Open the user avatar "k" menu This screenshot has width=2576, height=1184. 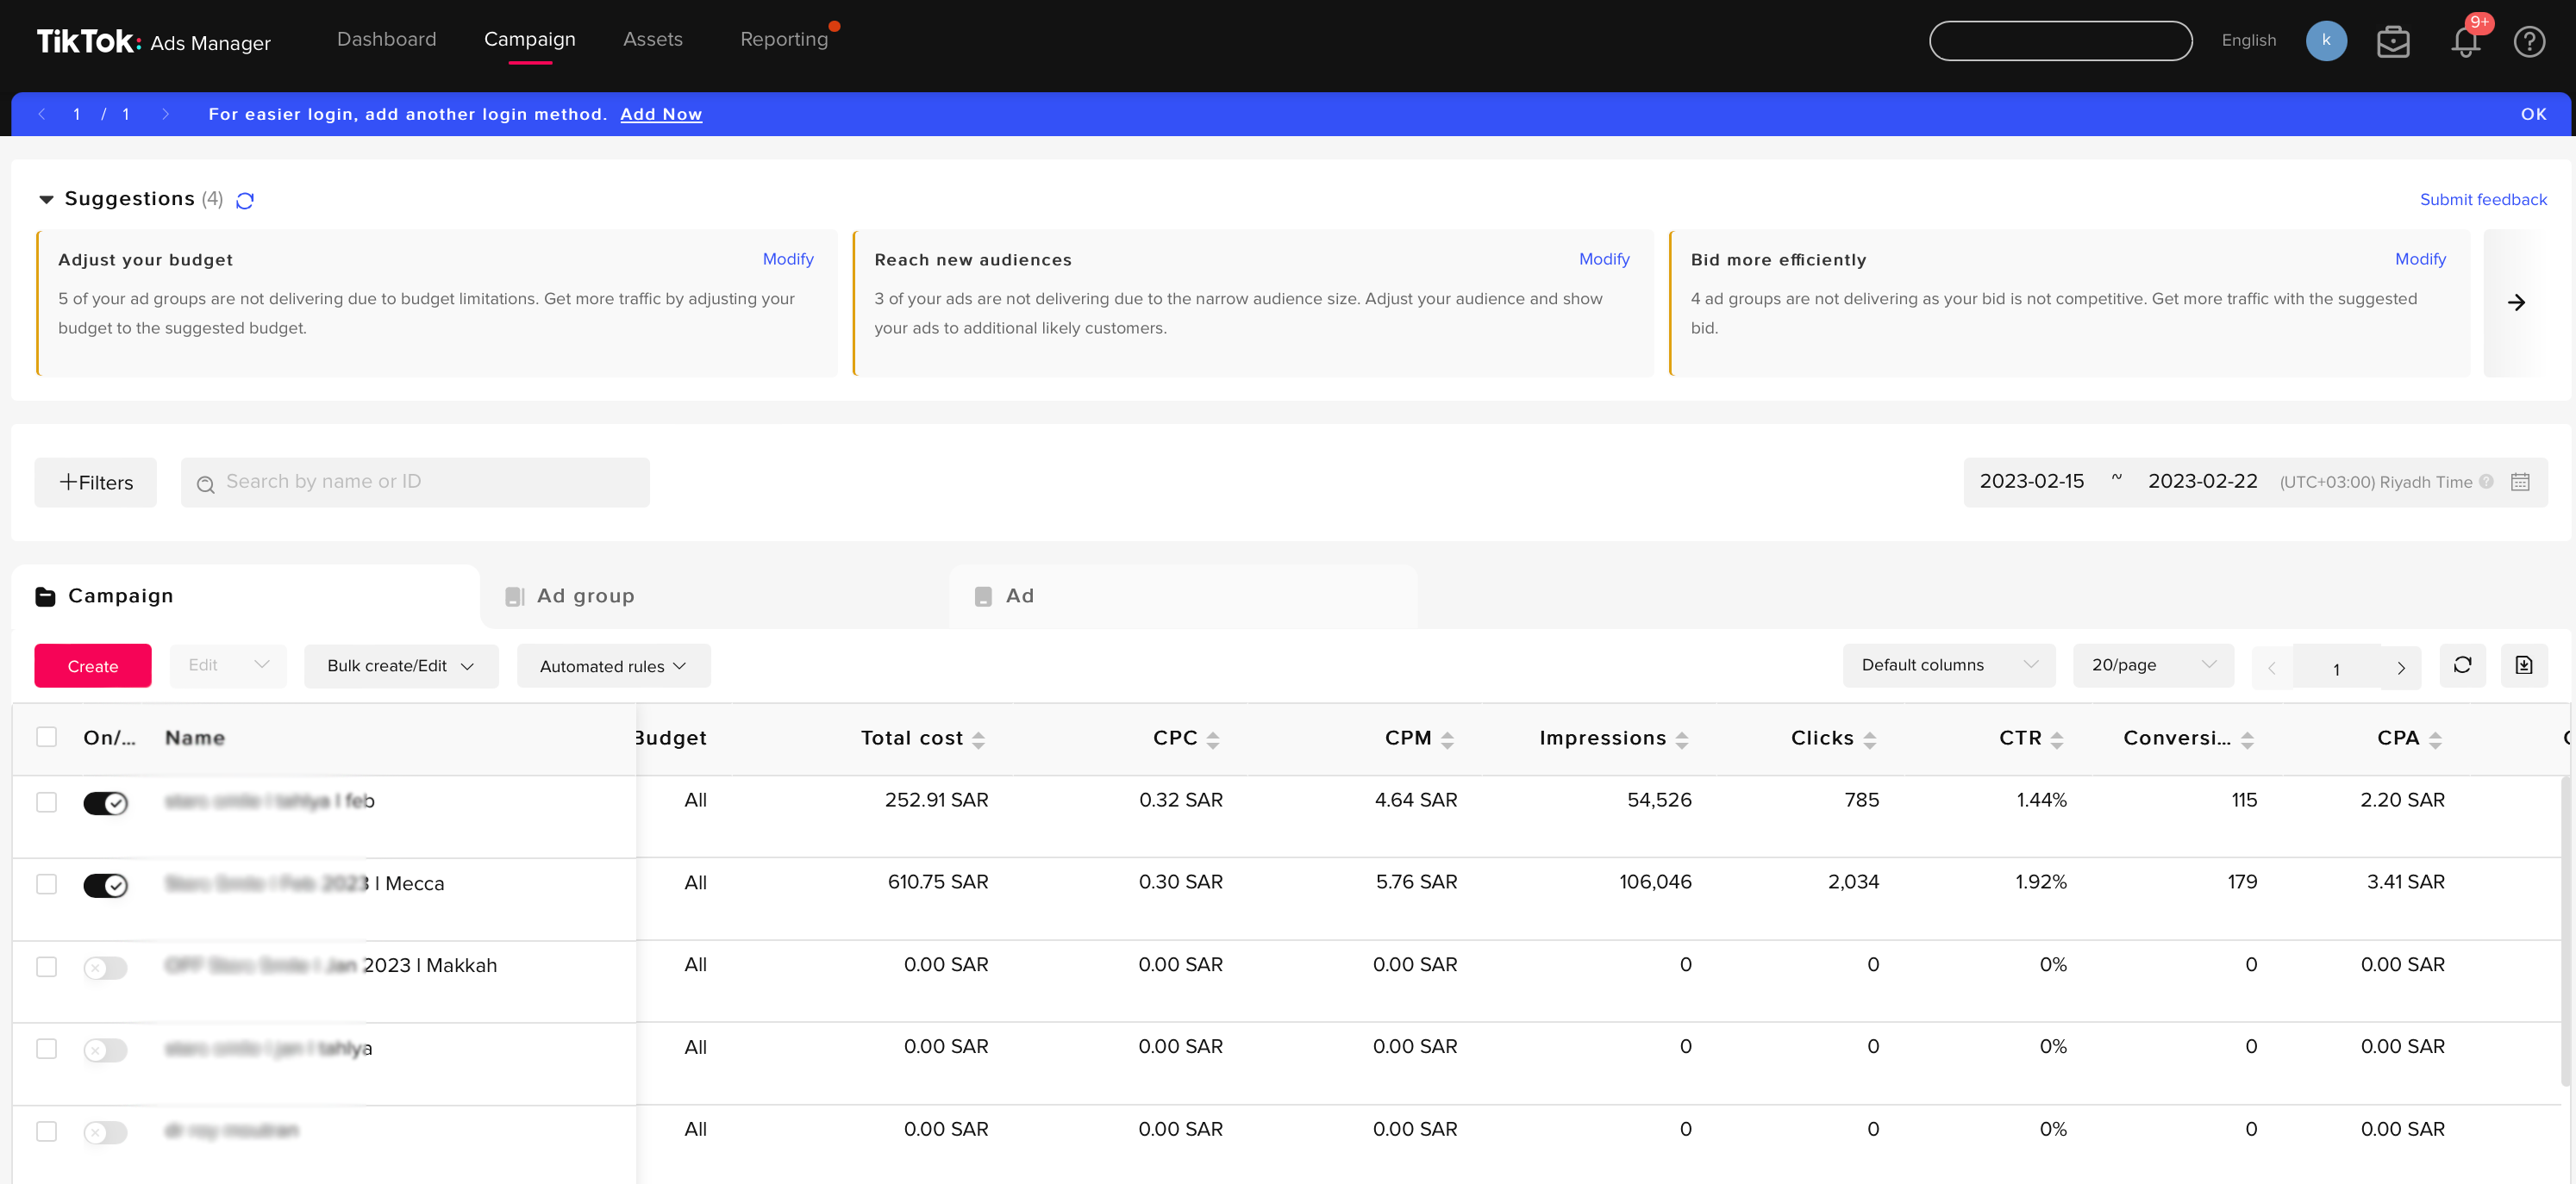(x=2326, y=41)
